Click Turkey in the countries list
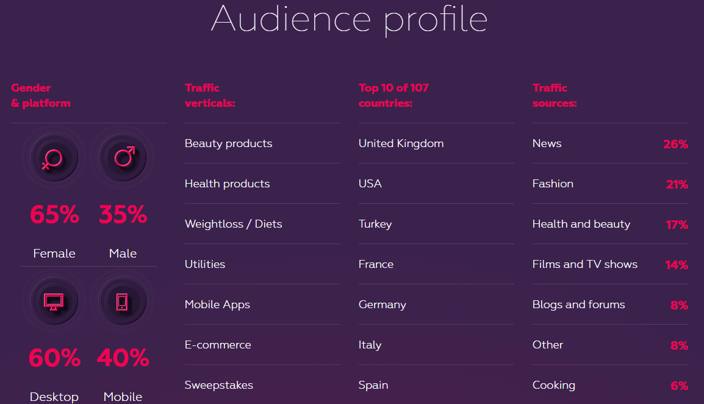The height and width of the screenshot is (404, 704). [375, 224]
